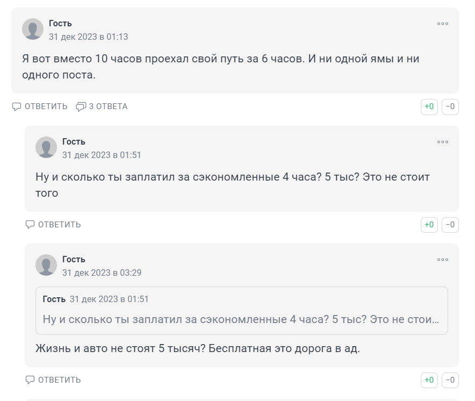Click guest avatar on 03:29 comment
This screenshot has width=475, height=401.
coord(46,265)
